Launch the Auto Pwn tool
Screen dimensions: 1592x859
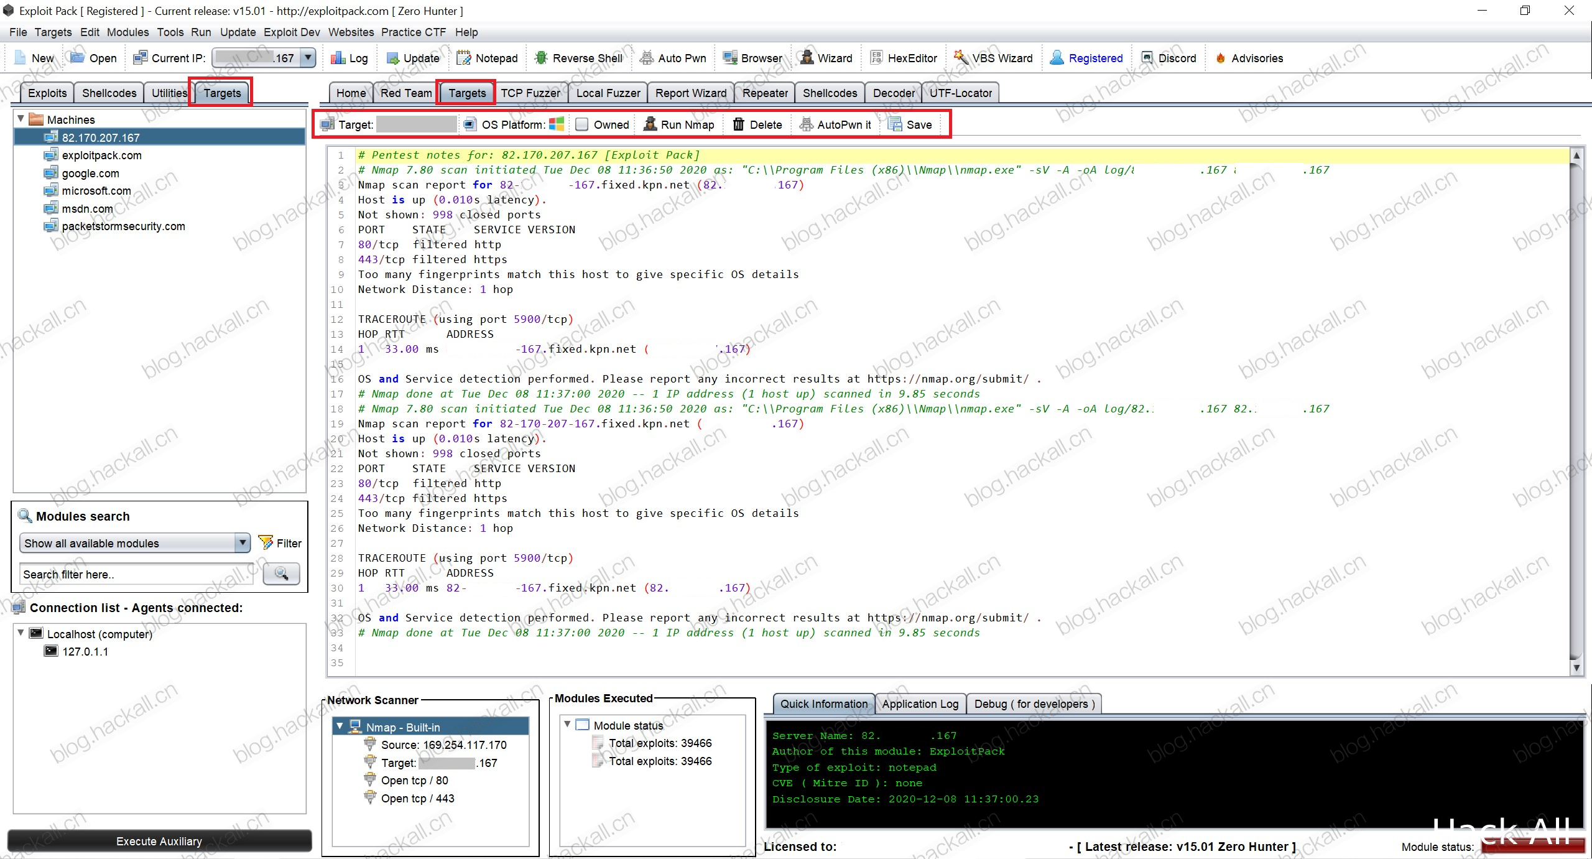tap(647, 58)
